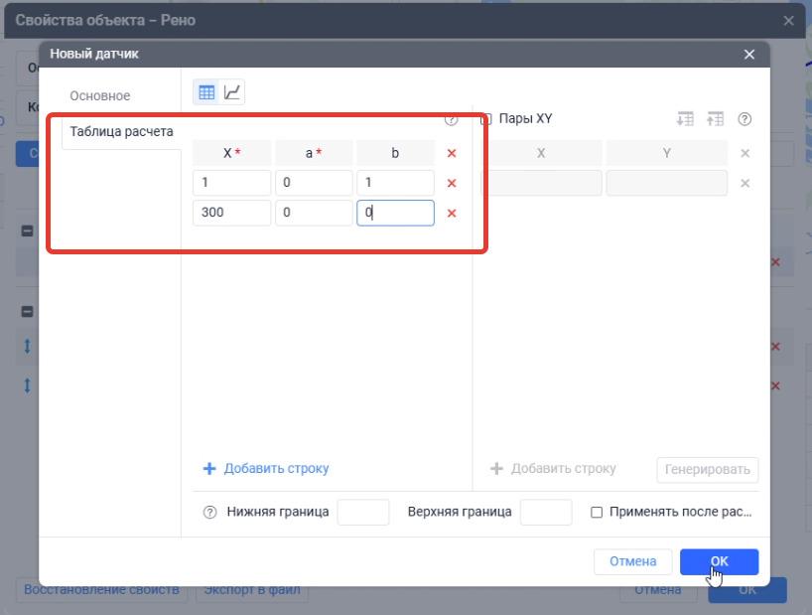Screen dimensions: 812x615
Task: Click the sort descending table icon
Action: pyautogui.click(x=685, y=119)
